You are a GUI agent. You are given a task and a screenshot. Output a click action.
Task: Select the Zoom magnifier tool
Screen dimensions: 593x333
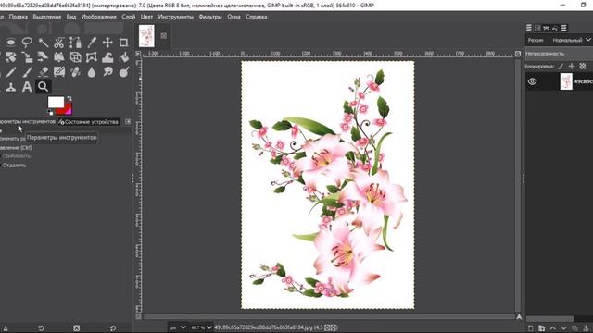point(43,87)
